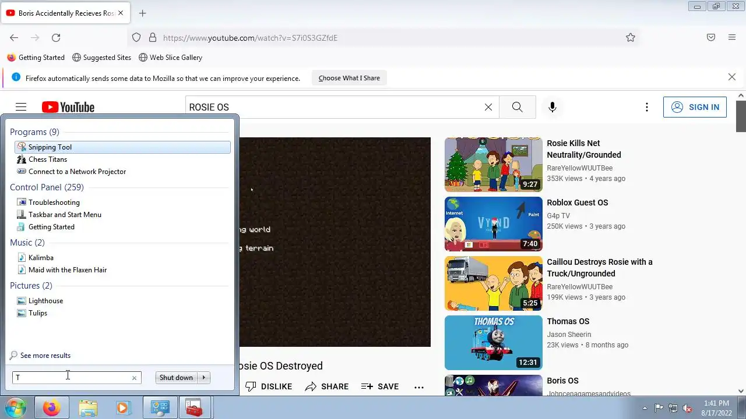This screenshot has height=419, width=746.
Task: Bookmark this page with star icon
Action: point(631,38)
